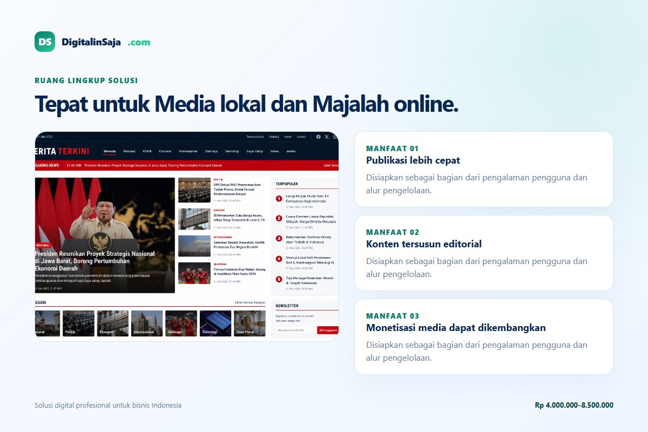Click the DigitalinSaja .com brand name
This screenshot has height=432, width=648.
pyautogui.click(x=106, y=42)
